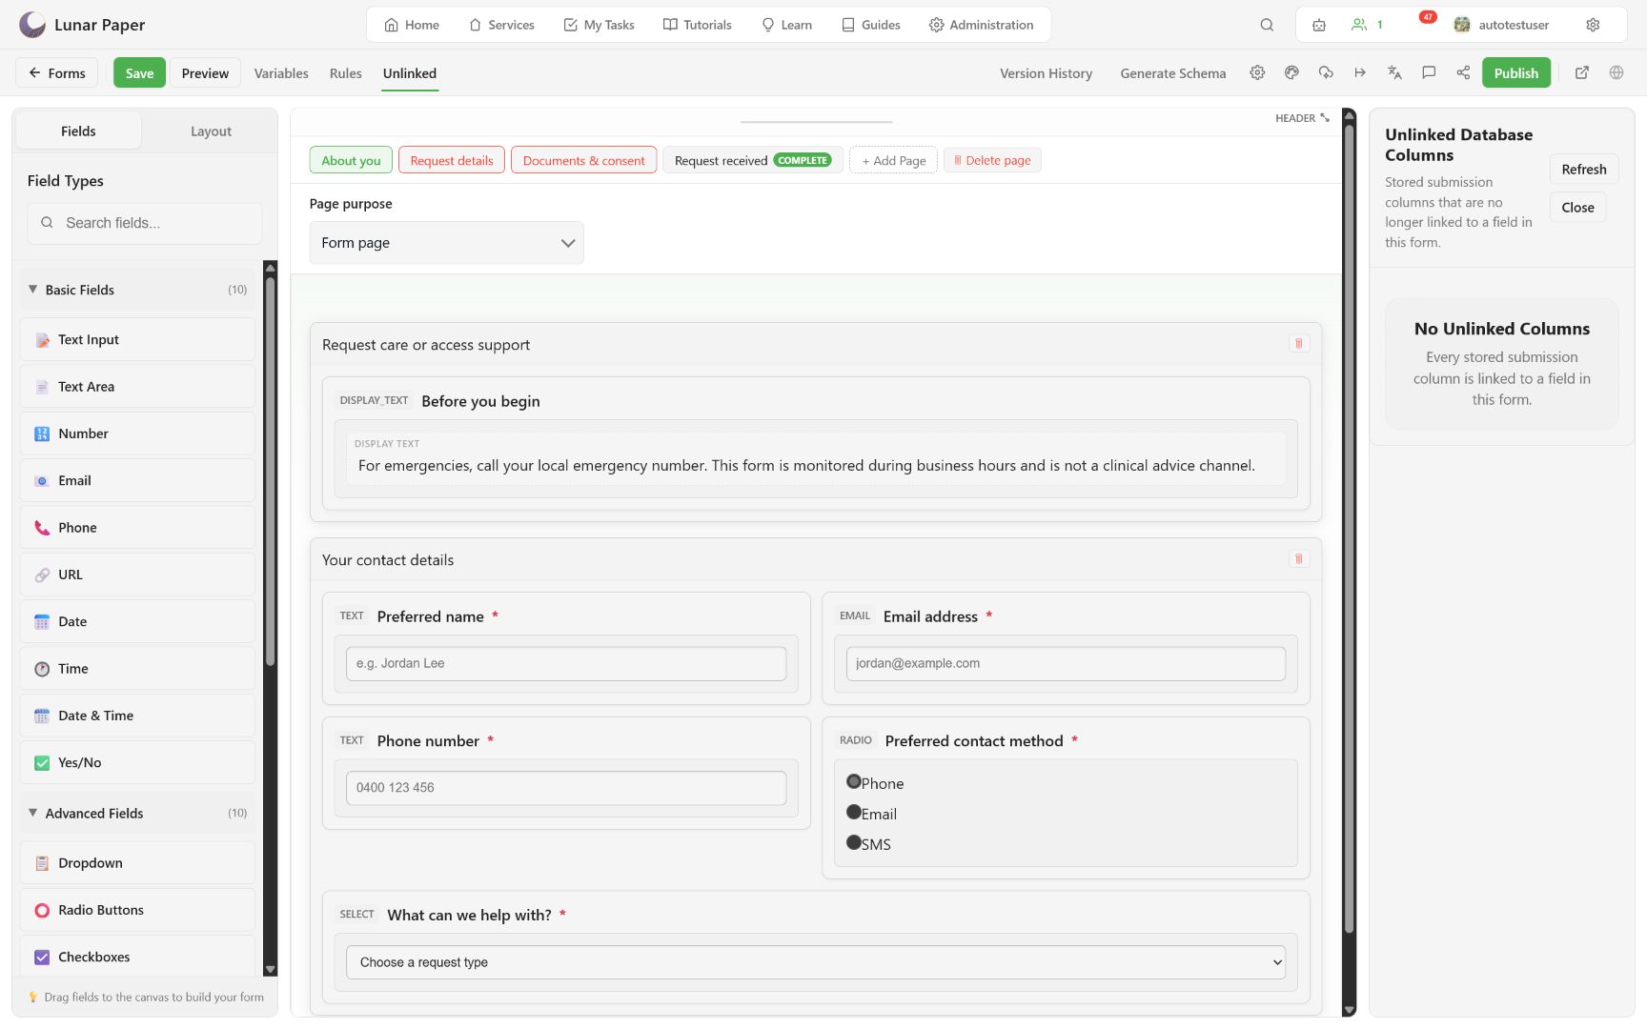Collapse the Advanced Fields group
Screen dimensions: 1647x1029
click(x=138, y=813)
